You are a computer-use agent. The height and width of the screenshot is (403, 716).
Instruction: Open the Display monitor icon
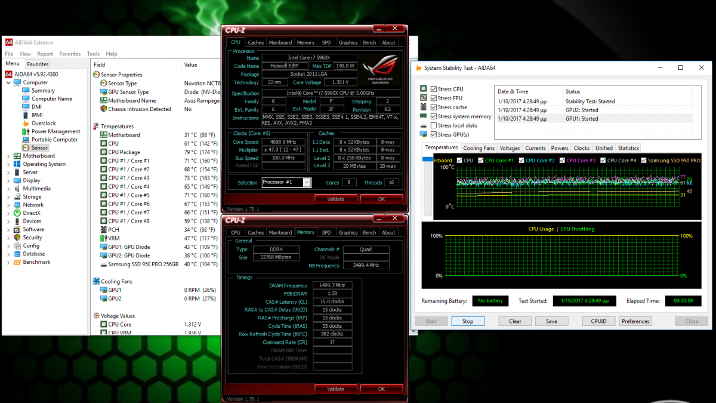click(17, 180)
